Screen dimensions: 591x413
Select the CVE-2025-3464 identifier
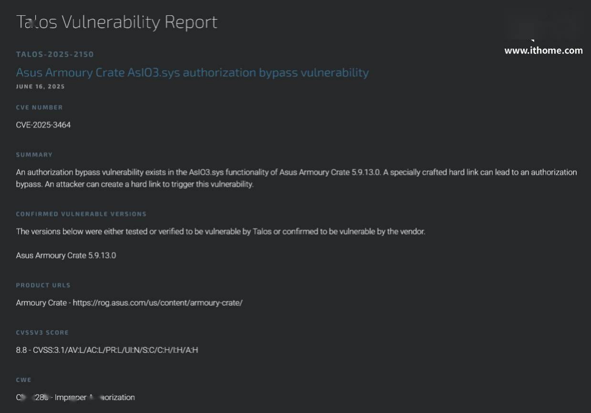click(x=43, y=125)
